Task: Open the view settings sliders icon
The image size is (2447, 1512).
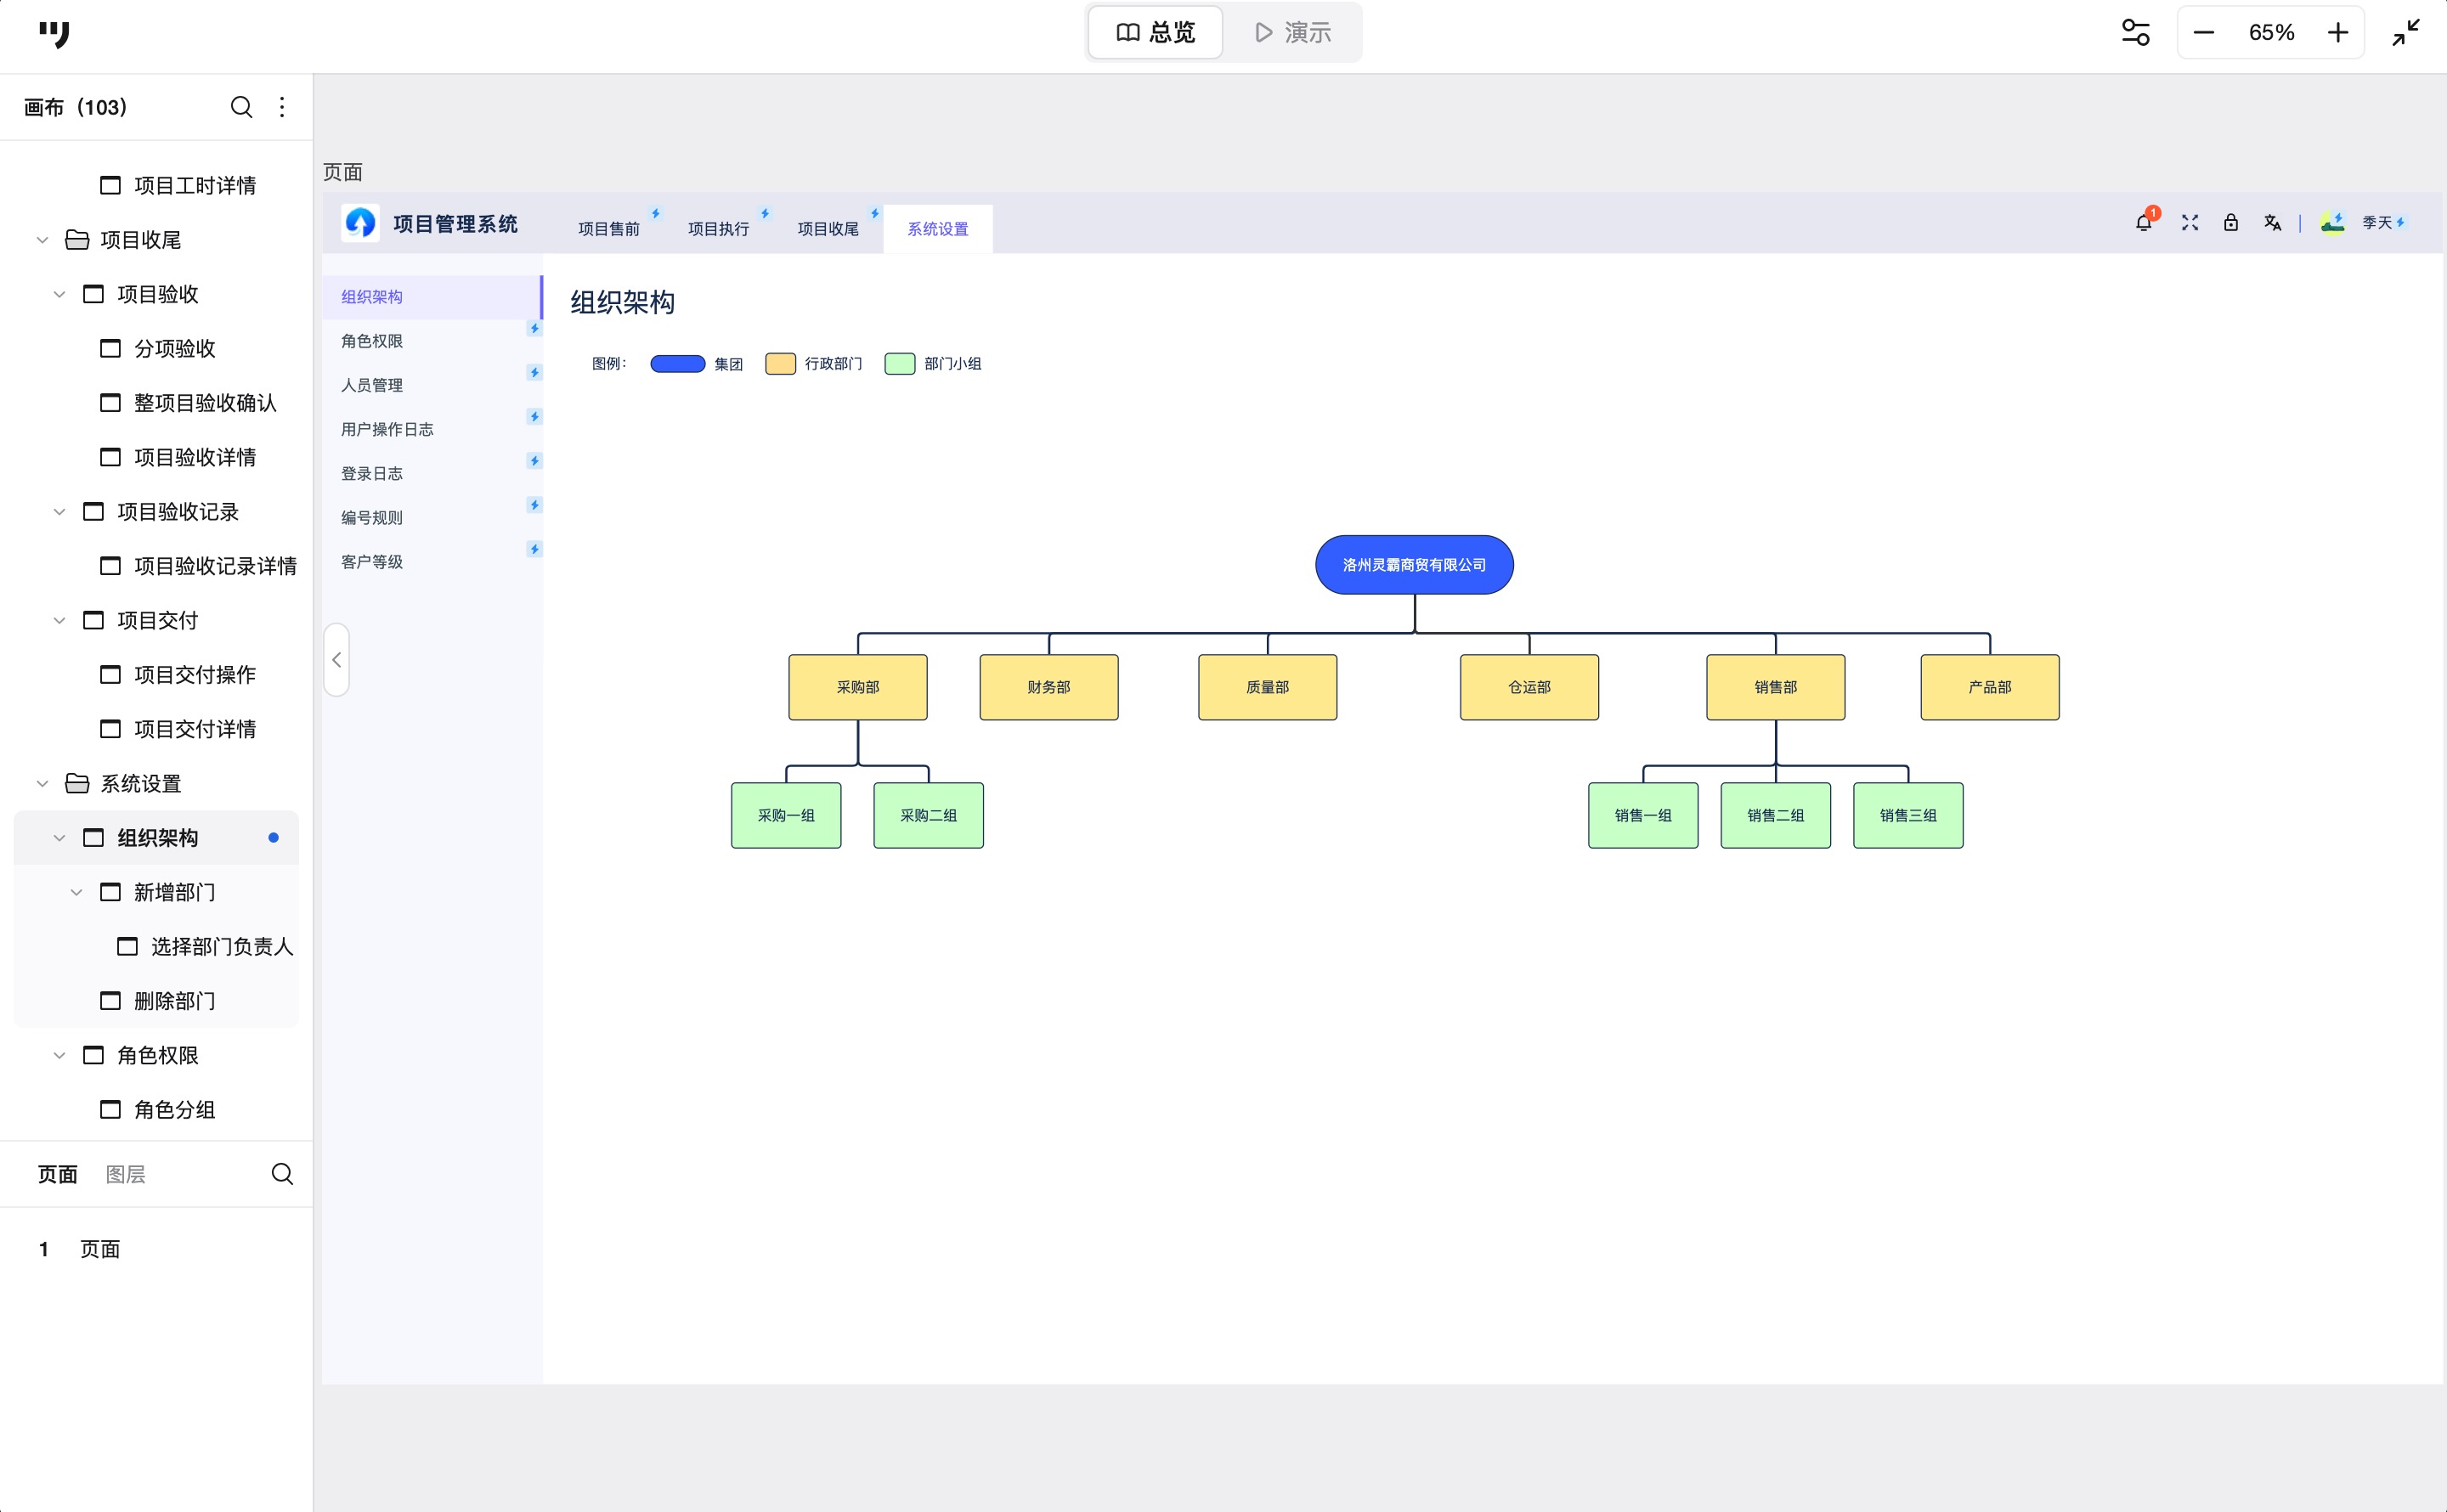Action: [2135, 33]
